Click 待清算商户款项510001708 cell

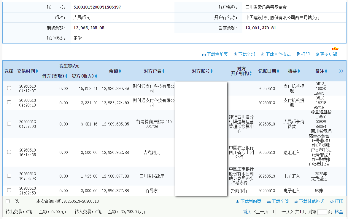154,124
